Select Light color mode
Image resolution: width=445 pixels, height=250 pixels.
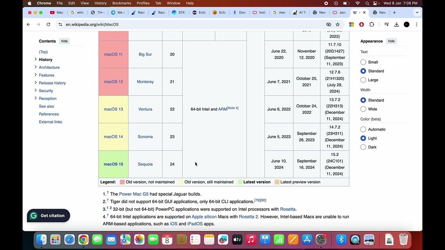pyautogui.click(x=363, y=138)
